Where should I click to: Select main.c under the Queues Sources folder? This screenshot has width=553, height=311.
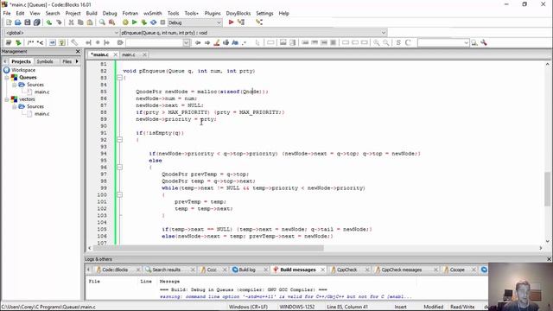tap(41, 92)
